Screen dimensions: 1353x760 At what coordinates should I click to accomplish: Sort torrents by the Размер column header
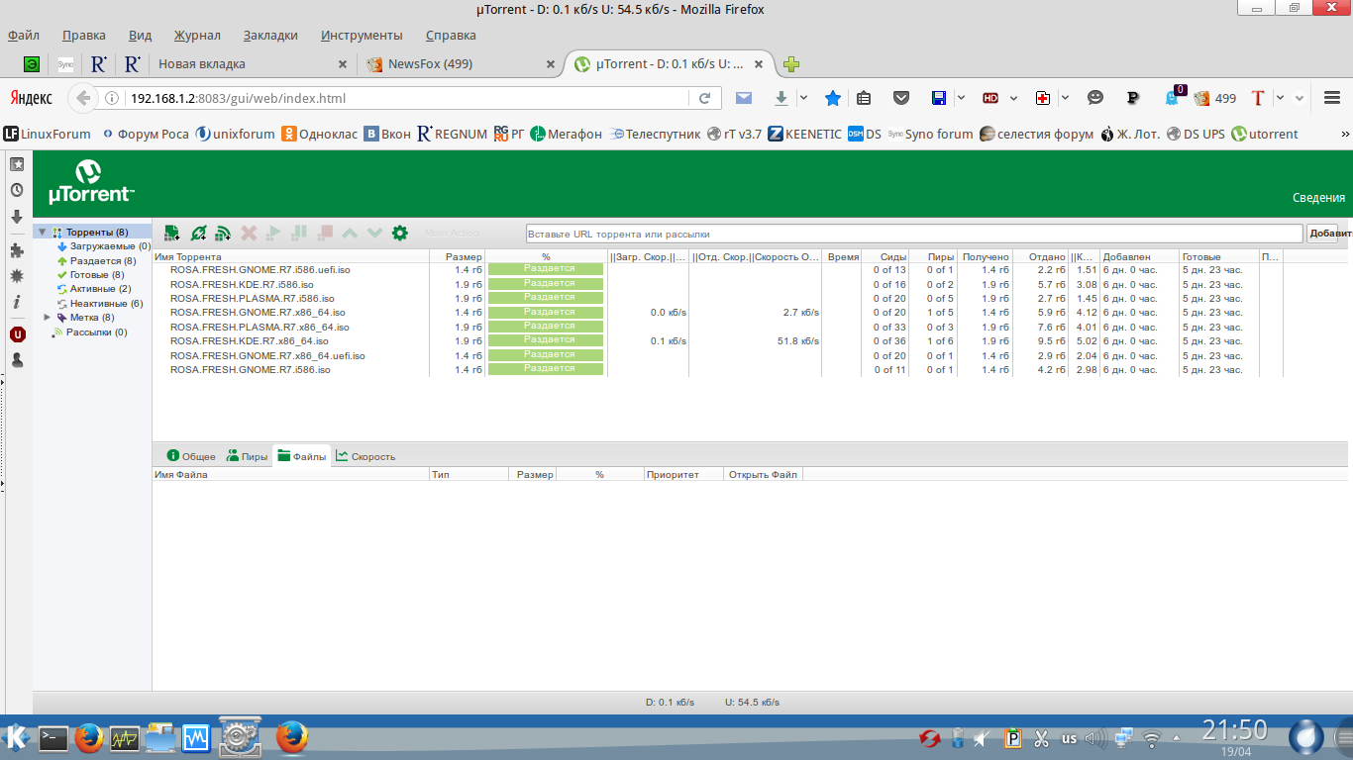click(x=458, y=256)
